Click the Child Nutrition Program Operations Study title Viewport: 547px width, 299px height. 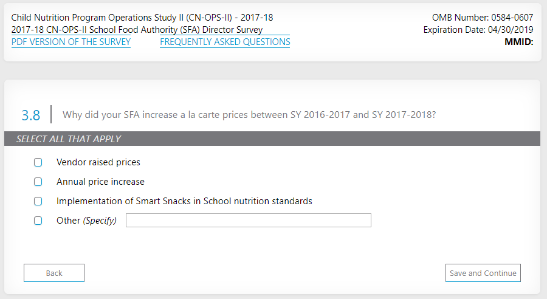click(x=142, y=18)
